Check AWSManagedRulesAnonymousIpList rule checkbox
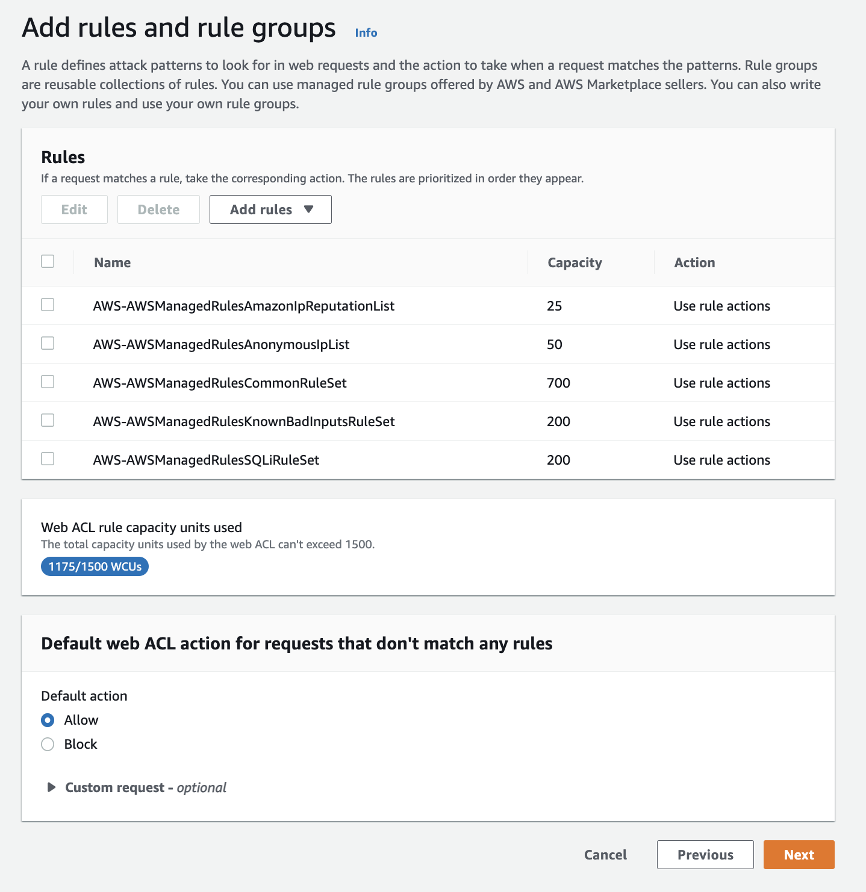866x892 pixels. coord(48,343)
